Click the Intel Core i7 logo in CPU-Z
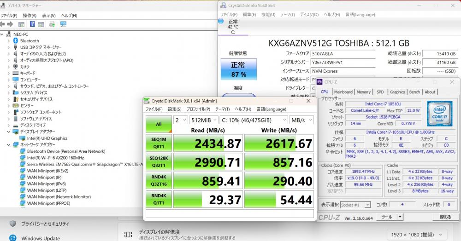Image resolution: width=461 pixels, height=241 pixels. pos(439,114)
